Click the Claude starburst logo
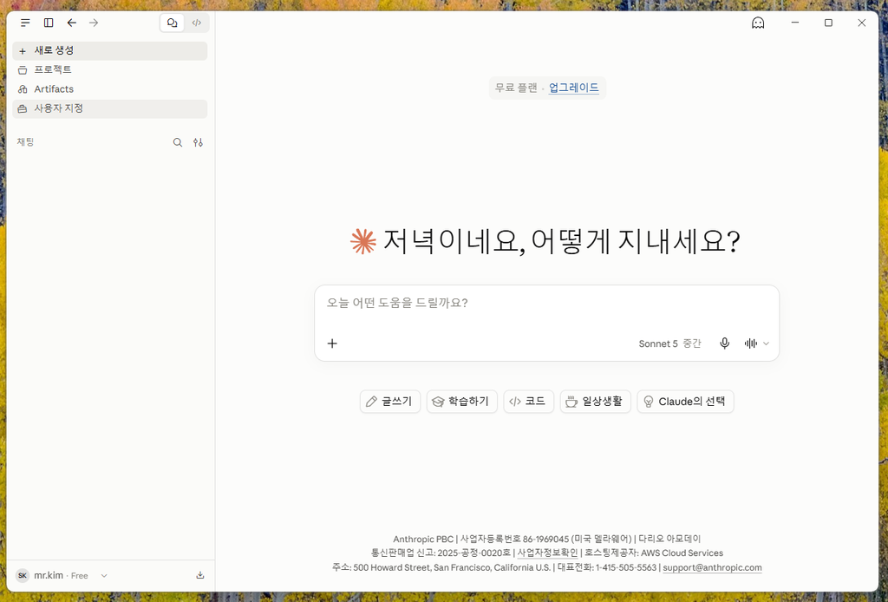Screen dimensions: 888x602 (363, 241)
